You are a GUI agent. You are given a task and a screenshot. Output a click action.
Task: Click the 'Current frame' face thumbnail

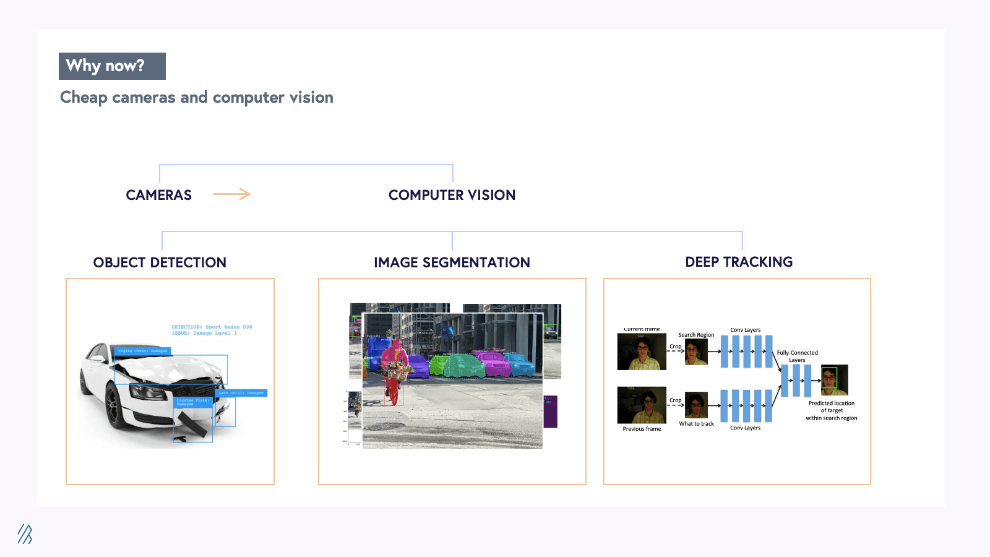(642, 352)
